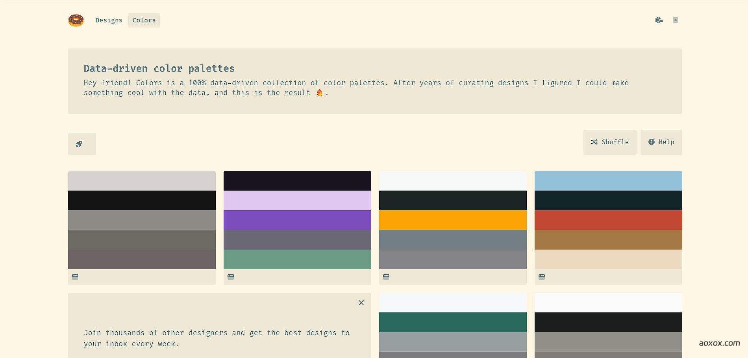Select the purple swatch in the second palette
The image size is (748, 358).
point(297,220)
